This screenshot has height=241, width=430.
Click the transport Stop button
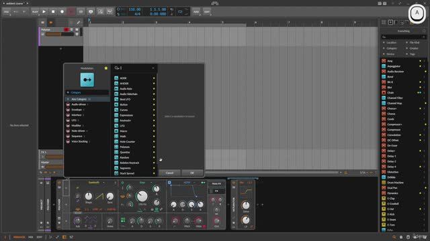[53, 12]
